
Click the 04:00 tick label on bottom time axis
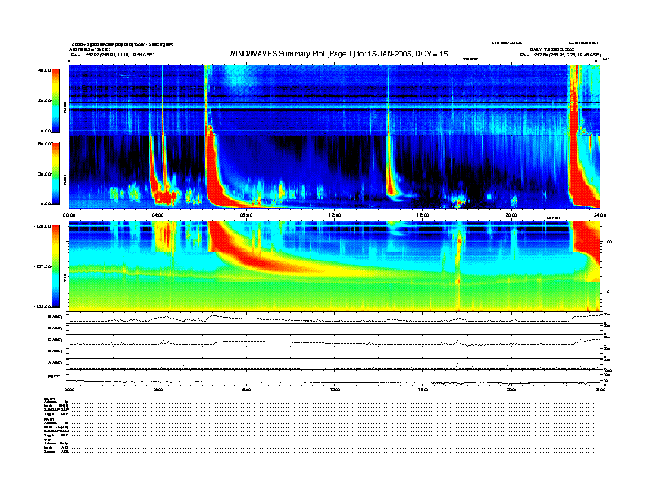coord(158,389)
